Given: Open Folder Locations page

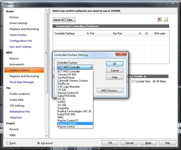Looking at the screenshot, I should pyautogui.click(x=20, y=94).
